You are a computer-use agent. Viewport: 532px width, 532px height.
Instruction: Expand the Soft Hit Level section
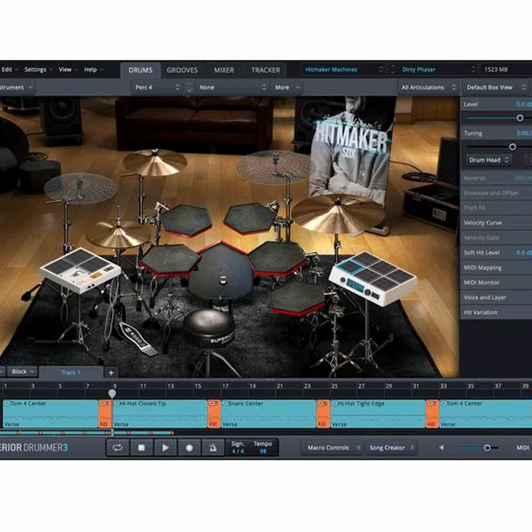[496, 253]
